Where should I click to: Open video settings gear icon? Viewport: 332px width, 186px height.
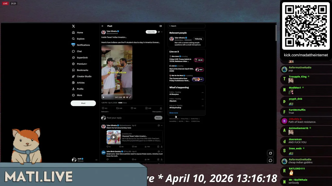click(127, 97)
